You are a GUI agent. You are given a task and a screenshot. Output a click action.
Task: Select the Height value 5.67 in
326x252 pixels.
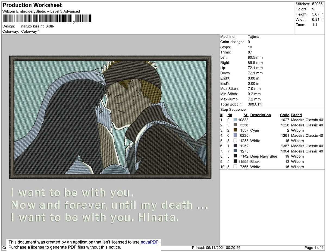318,14
